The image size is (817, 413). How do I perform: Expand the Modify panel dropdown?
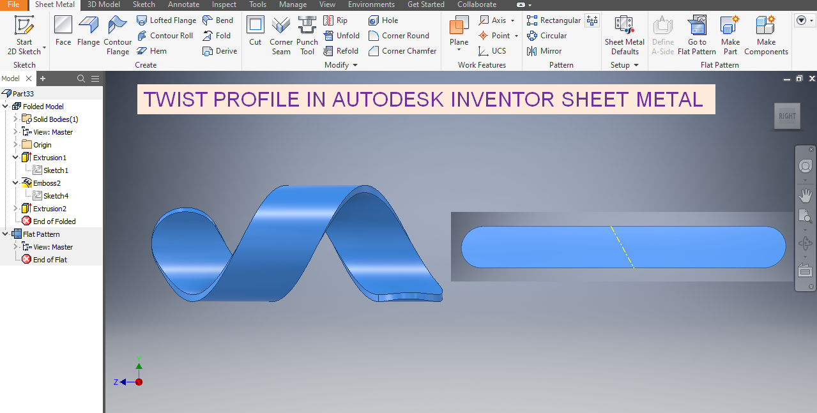pos(355,65)
